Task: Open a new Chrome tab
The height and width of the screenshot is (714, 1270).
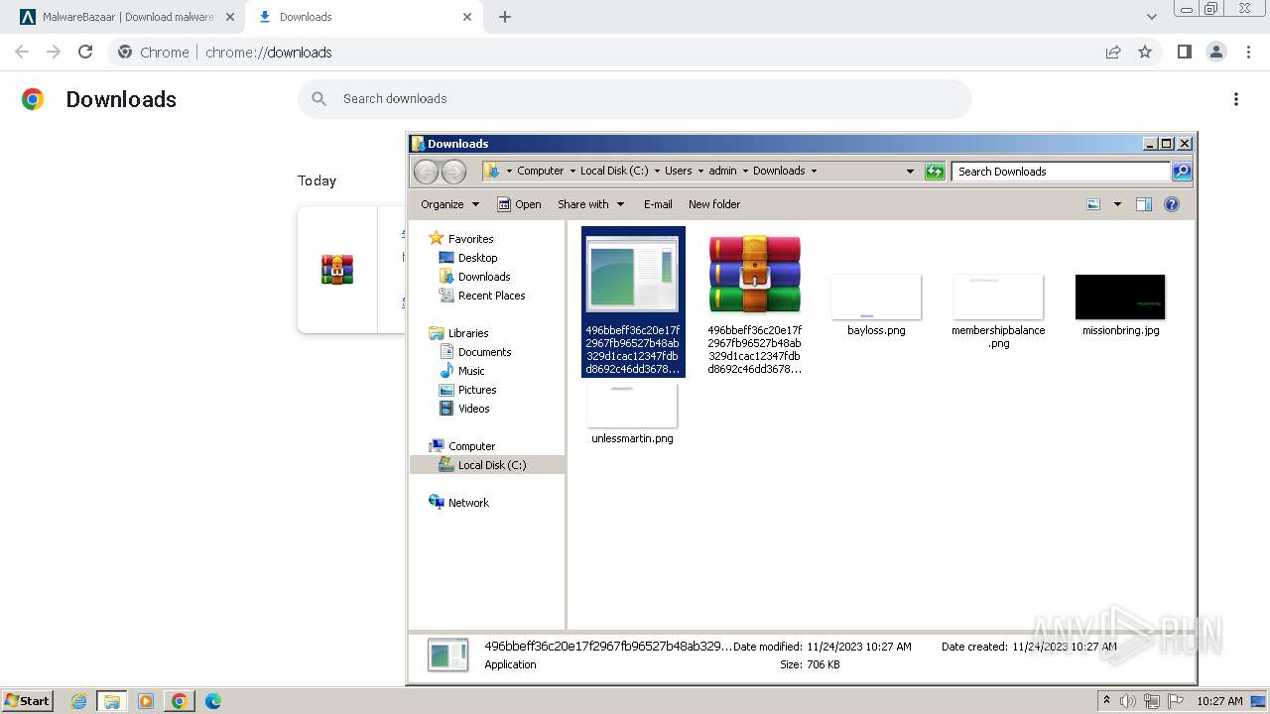Action: pos(505,17)
